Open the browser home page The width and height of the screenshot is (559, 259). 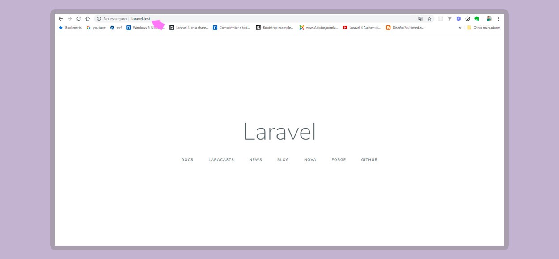click(88, 19)
